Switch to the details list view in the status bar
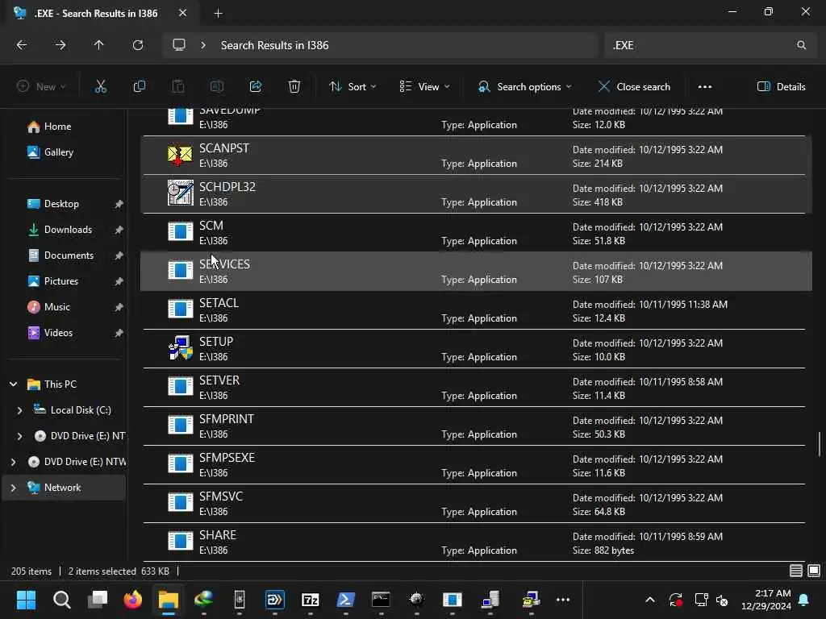The width and height of the screenshot is (826, 619). (x=796, y=571)
